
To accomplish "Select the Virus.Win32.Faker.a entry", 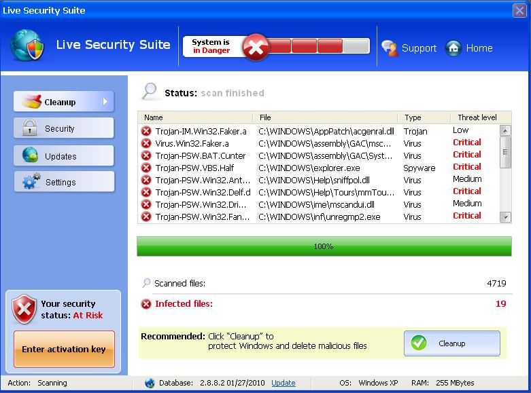I will (x=192, y=143).
